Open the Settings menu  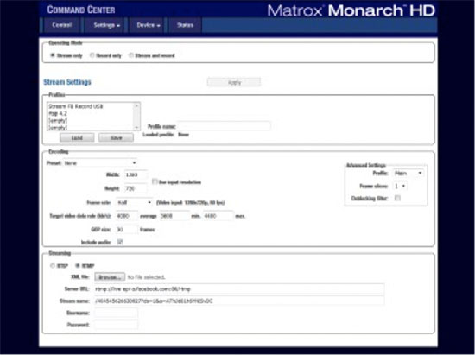click(x=106, y=25)
